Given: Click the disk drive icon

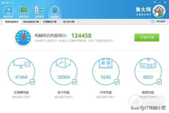Looking at the screenshot, I should [148, 64].
